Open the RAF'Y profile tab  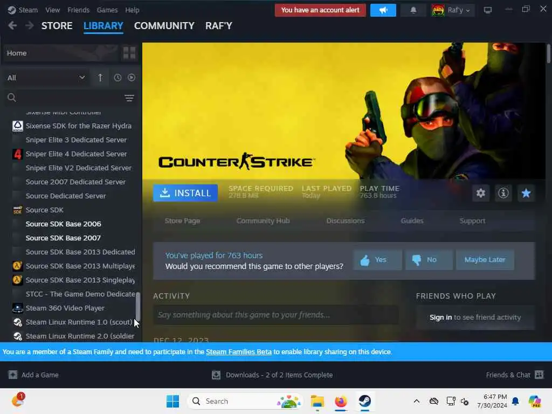pos(219,26)
